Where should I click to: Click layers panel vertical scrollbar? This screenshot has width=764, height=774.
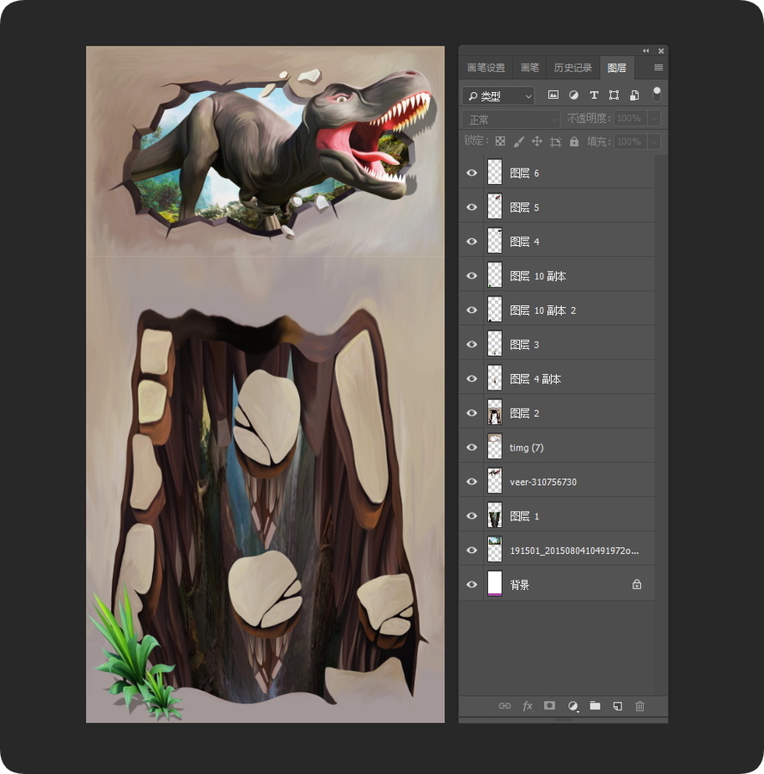(661, 425)
